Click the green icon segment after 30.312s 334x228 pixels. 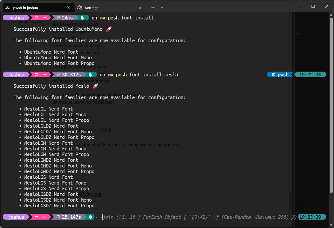[90, 75]
